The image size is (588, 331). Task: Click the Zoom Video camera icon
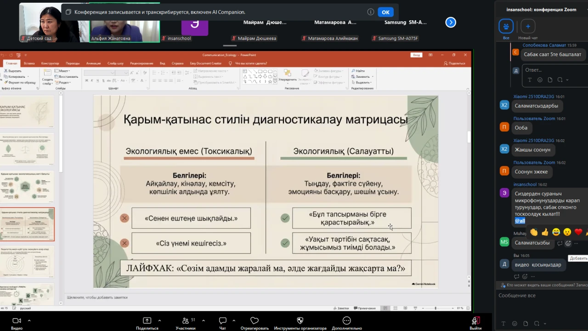pyautogui.click(x=17, y=320)
